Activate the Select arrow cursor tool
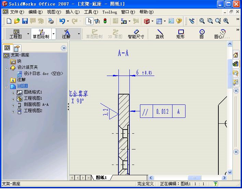 (90, 21)
